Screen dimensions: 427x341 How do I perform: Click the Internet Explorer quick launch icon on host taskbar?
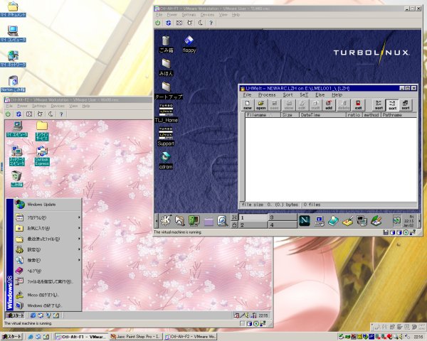[x=31, y=337]
